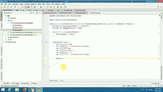The width and height of the screenshot is (163, 92).
Task: Click the Make Project hammer icon
Action: click(22, 7)
